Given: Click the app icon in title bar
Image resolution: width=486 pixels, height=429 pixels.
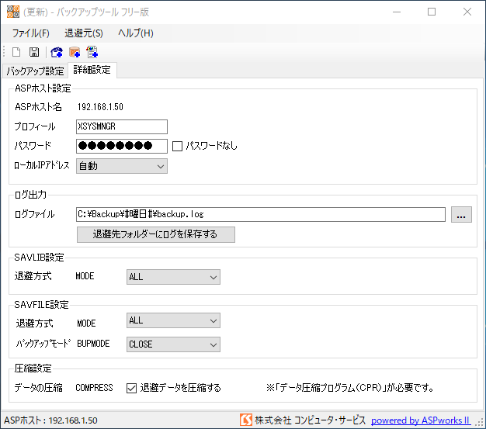Looking at the screenshot, I should pyautogui.click(x=13, y=12).
